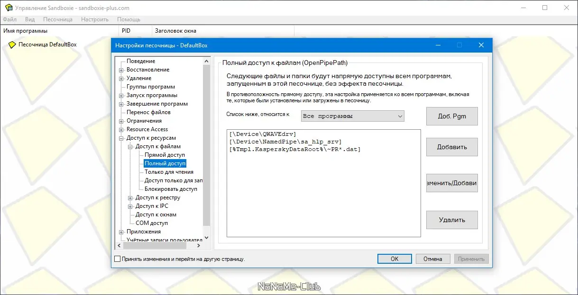This screenshot has height=295, width=578.
Task: Expand the Завершение программ node
Action: tap(121, 104)
